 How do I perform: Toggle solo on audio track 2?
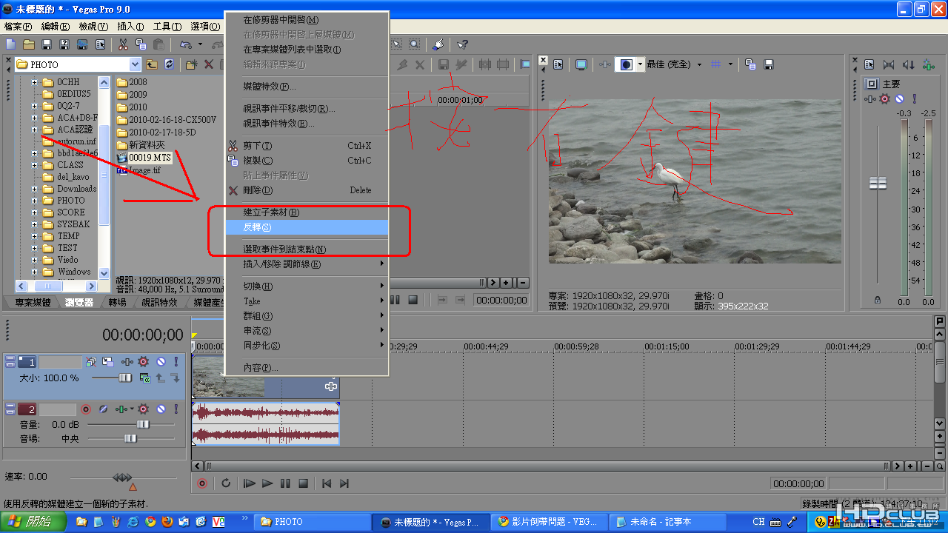click(176, 409)
